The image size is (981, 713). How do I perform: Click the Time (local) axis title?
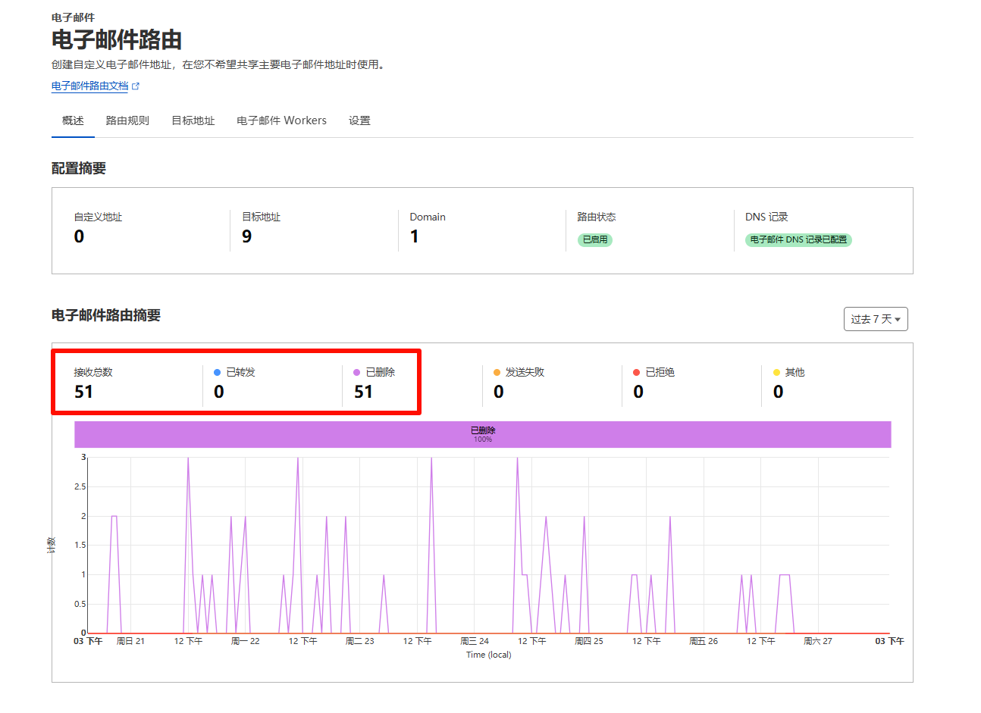[489, 655]
